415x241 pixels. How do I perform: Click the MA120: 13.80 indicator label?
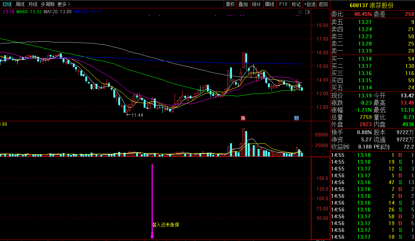click(58, 12)
